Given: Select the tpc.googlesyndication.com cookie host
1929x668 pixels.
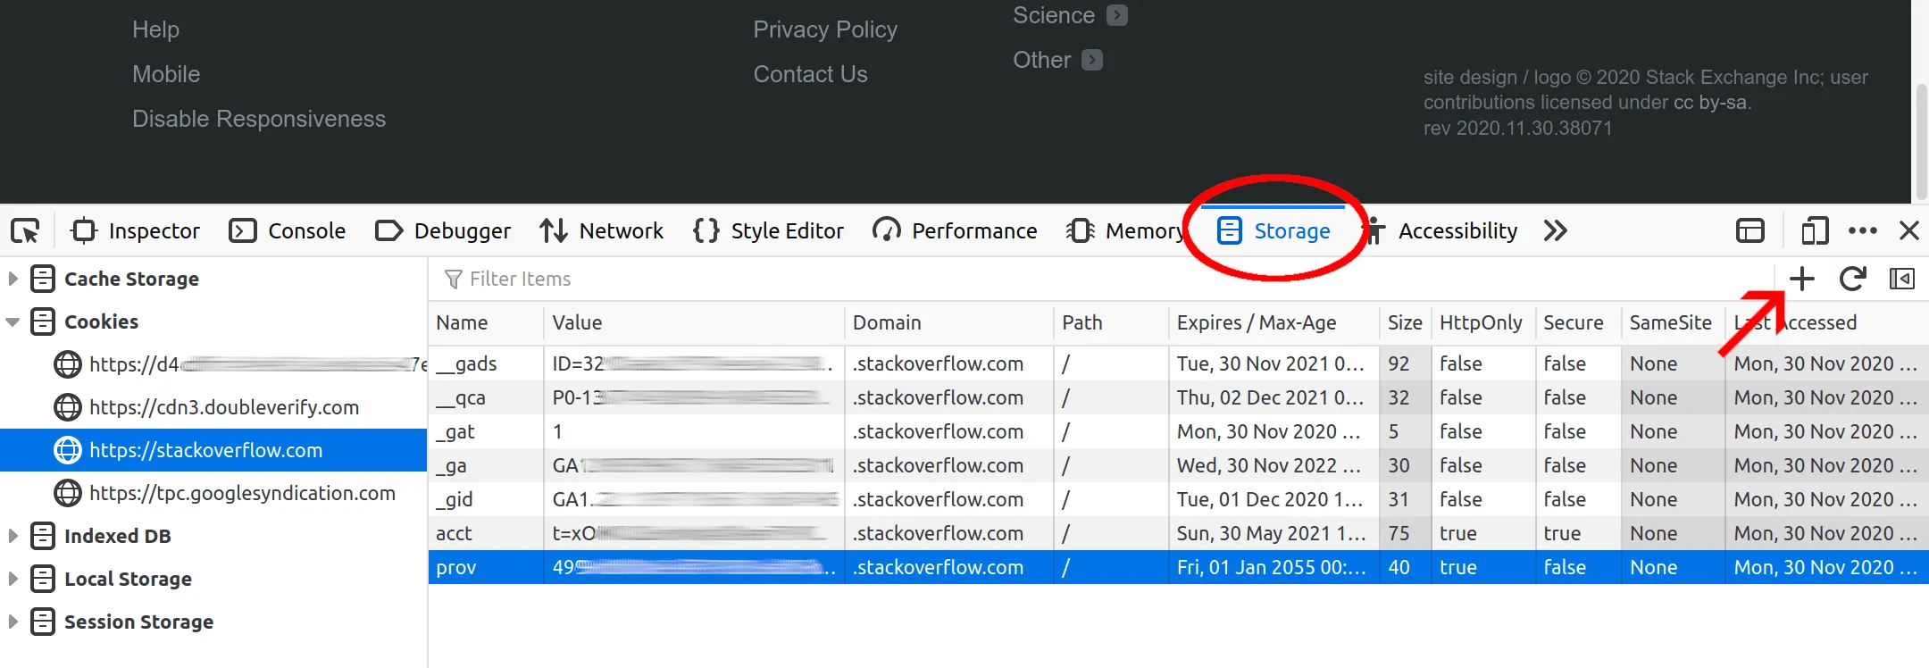Looking at the screenshot, I should tap(241, 493).
